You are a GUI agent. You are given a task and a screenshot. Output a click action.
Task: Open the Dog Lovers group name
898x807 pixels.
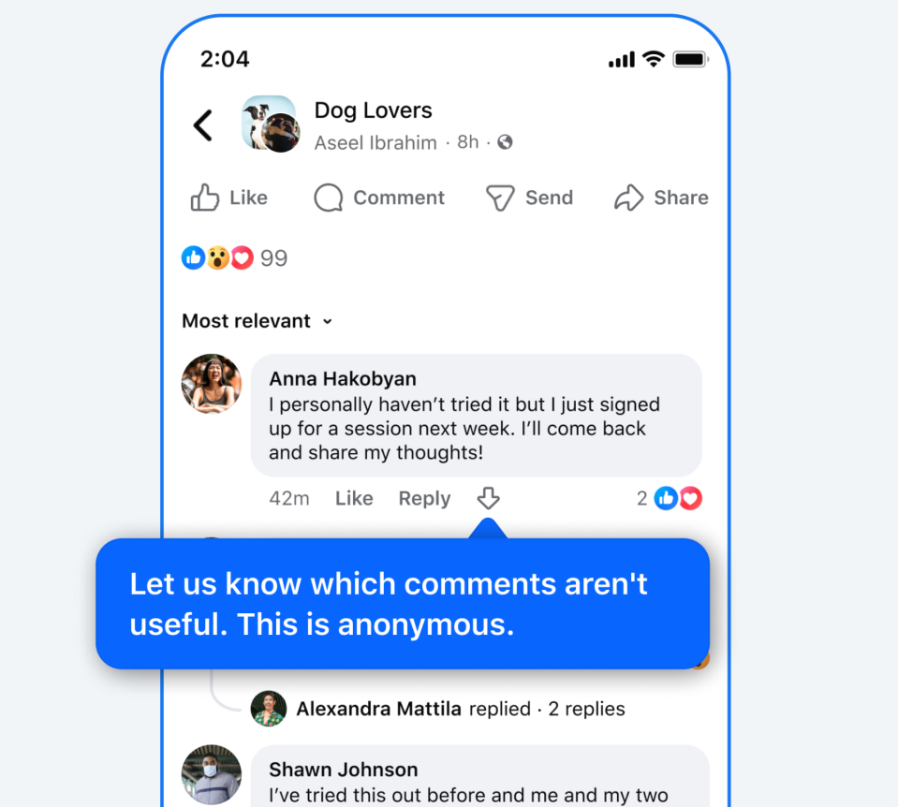373,110
